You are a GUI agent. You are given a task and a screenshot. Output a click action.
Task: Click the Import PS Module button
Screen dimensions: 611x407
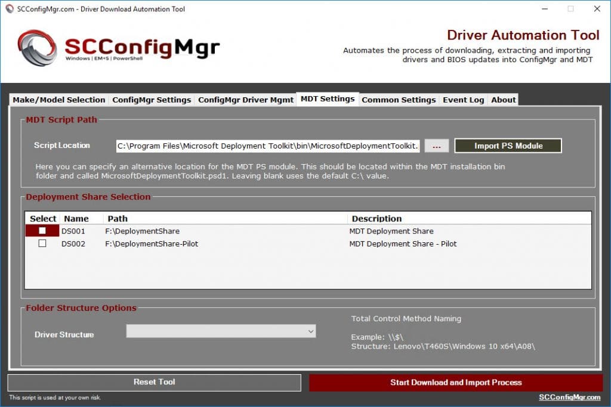pos(508,146)
